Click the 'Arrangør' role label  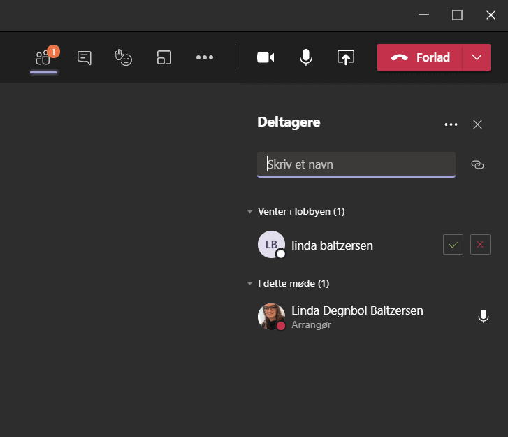click(312, 325)
